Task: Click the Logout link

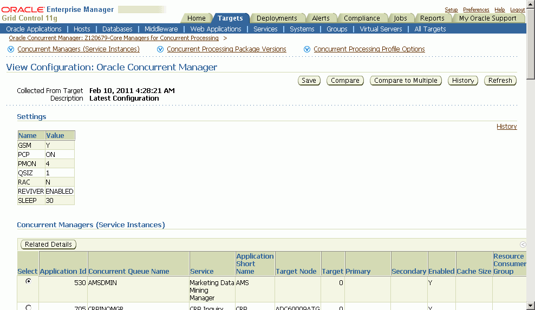Action: pos(517,10)
